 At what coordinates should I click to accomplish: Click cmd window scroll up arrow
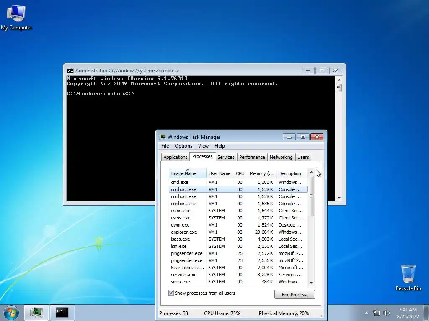pos(339,80)
